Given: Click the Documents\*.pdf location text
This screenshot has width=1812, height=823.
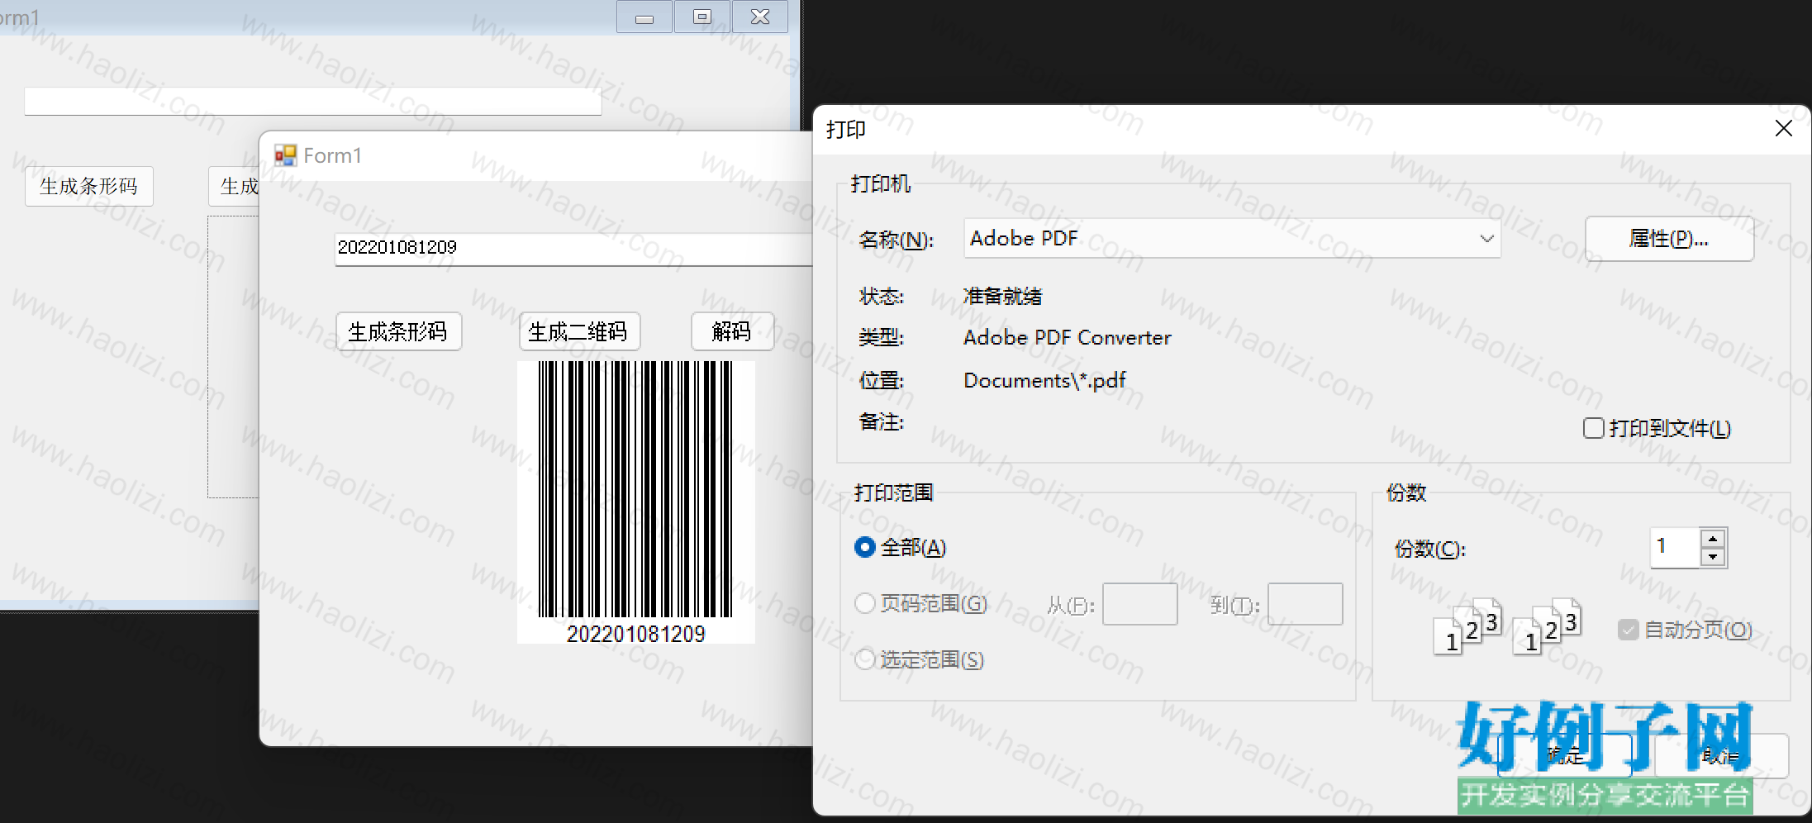Looking at the screenshot, I should pos(1044,381).
